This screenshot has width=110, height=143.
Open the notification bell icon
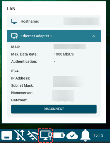[x=85, y=135]
